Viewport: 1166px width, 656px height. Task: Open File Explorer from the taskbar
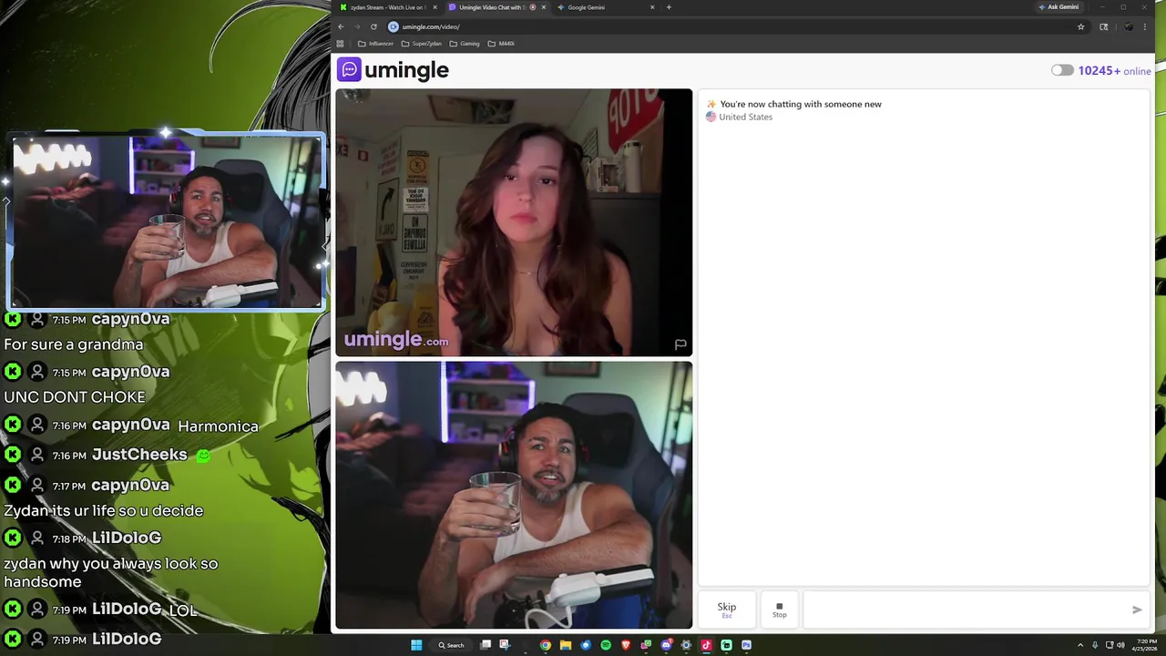(566, 645)
